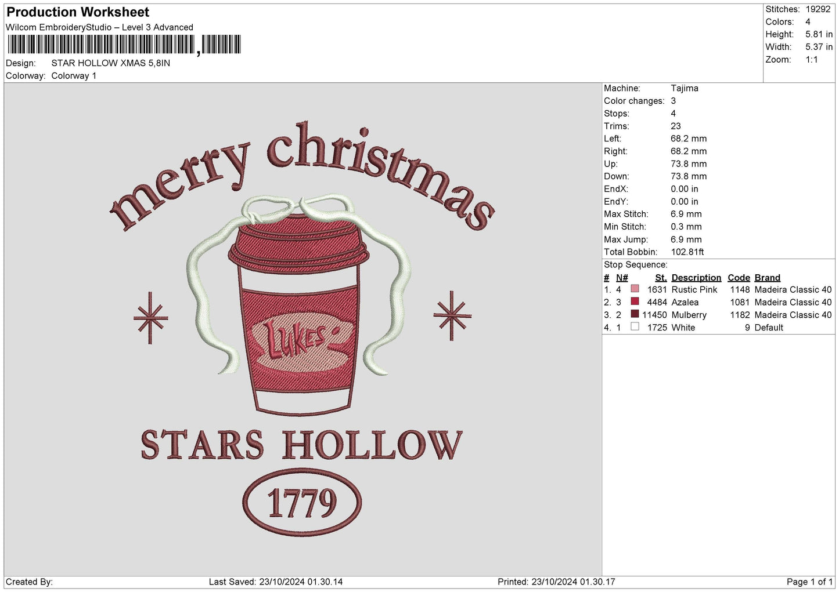Click the Mulberry color swatch
Image resolution: width=839 pixels, height=592 pixels.
click(635, 314)
